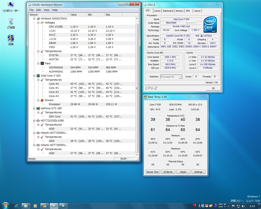Click the CPUID Hardware Monitor title bar icon
The height and width of the screenshot is (209, 261).
pos(30,5)
